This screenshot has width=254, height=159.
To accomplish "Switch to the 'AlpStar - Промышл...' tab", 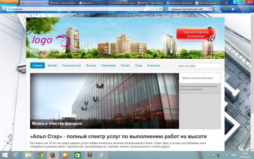I will [x=150, y=3].
